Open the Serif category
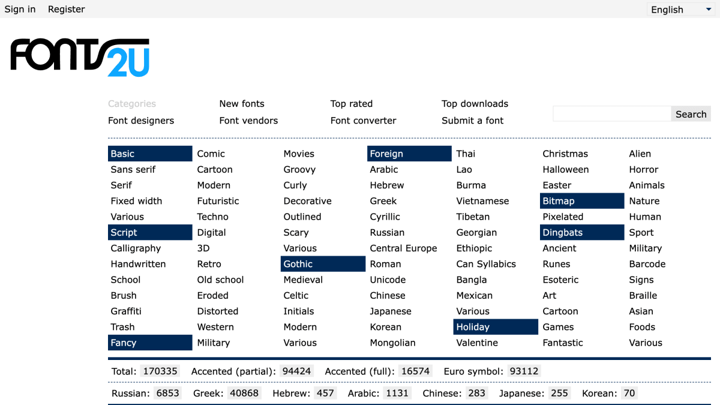The width and height of the screenshot is (720, 405). [121, 185]
